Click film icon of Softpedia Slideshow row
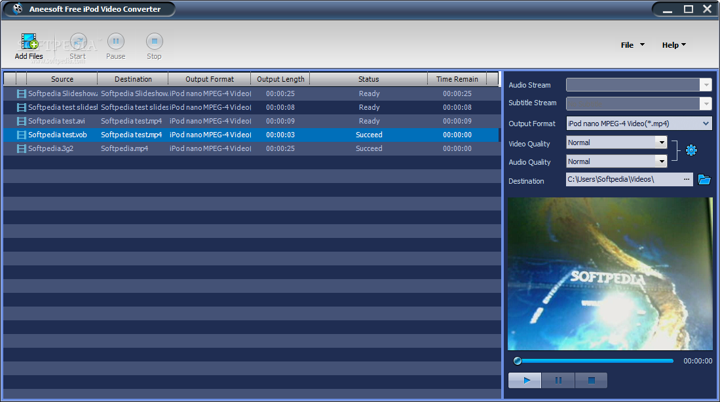The image size is (720, 402). [x=21, y=93]
